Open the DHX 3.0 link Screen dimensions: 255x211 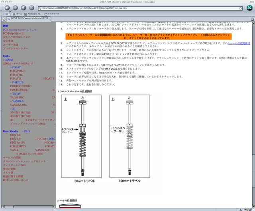pyautogui.click(x=41, y=139)
